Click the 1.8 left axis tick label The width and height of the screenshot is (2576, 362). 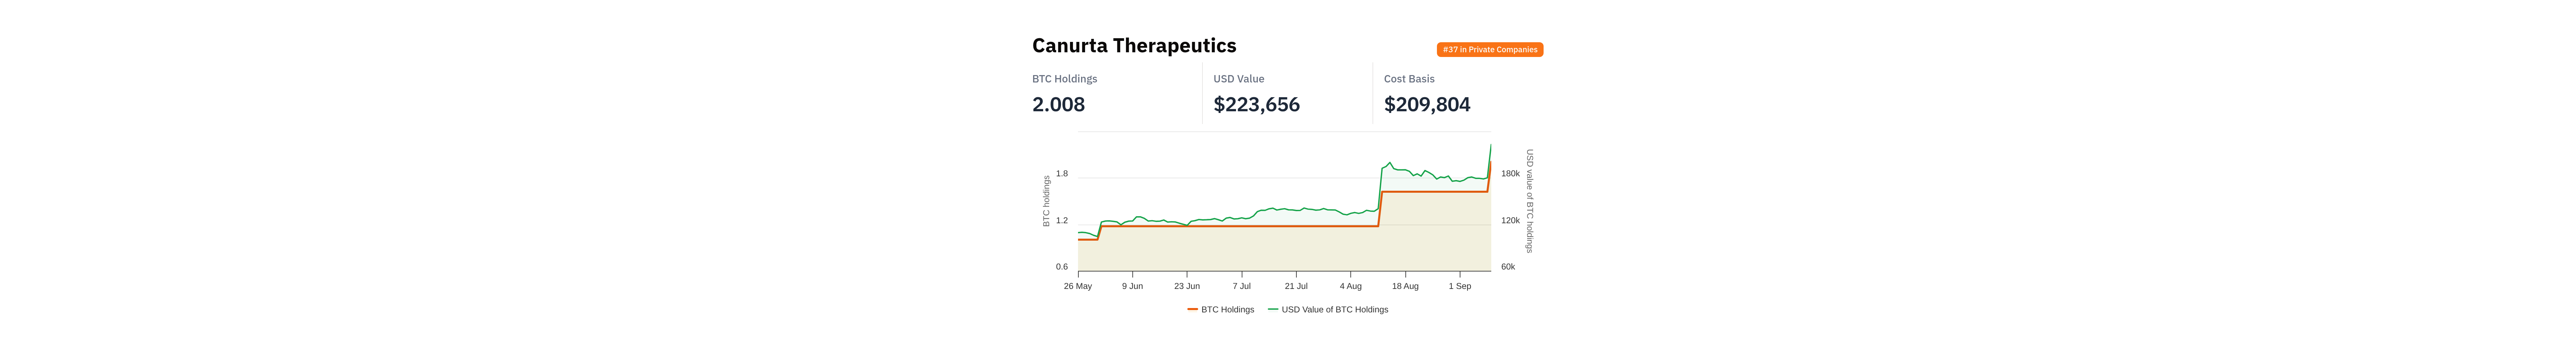[1062, 174]
